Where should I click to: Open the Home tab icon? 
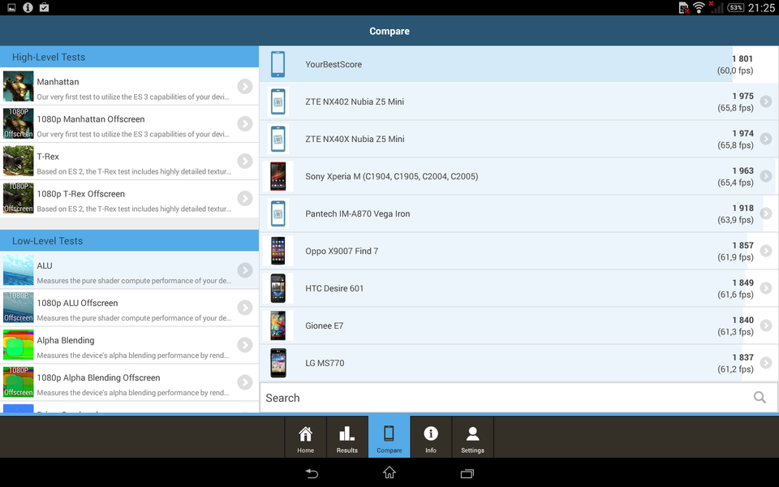(x=305, y=434)
